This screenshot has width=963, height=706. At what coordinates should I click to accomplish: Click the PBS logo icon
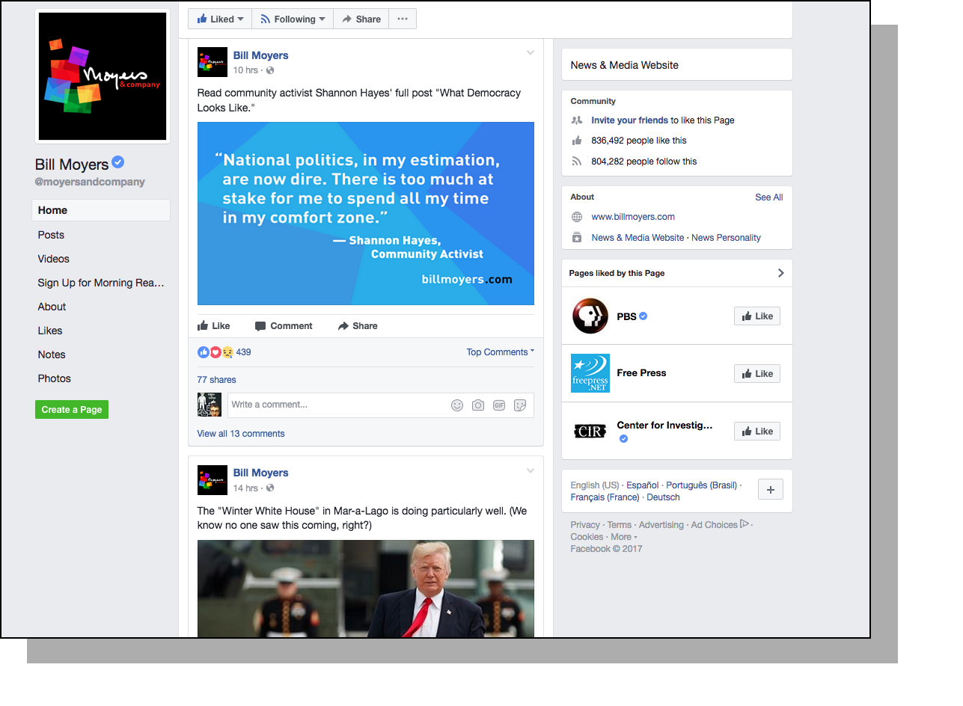590,316
